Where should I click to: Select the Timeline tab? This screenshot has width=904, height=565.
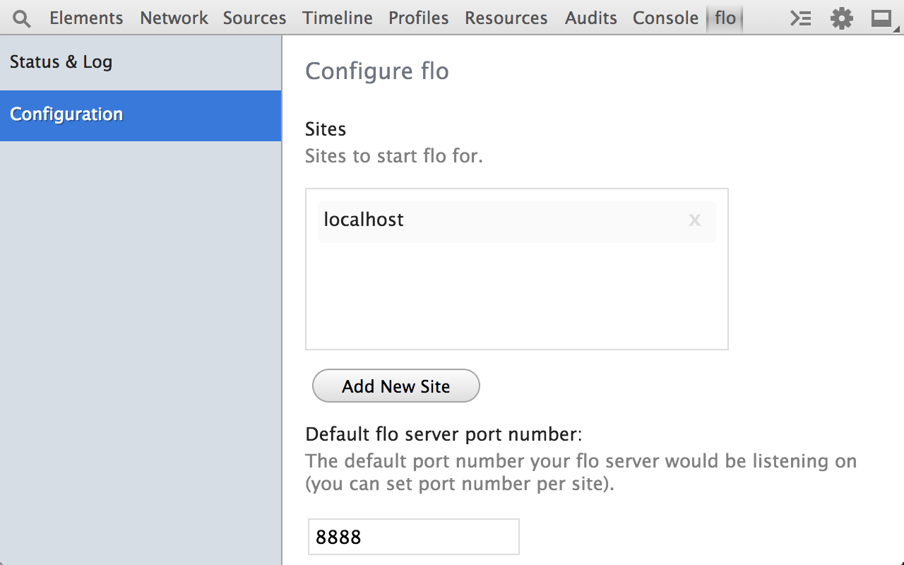pos(338,18)
